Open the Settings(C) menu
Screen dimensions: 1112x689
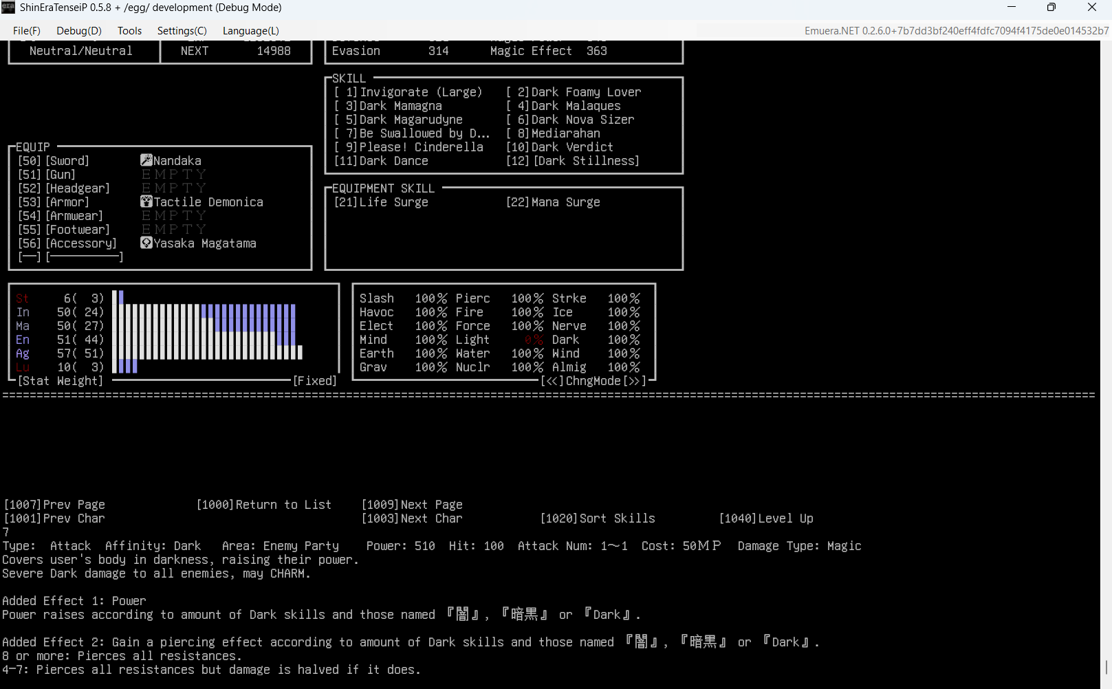point(182,31)
